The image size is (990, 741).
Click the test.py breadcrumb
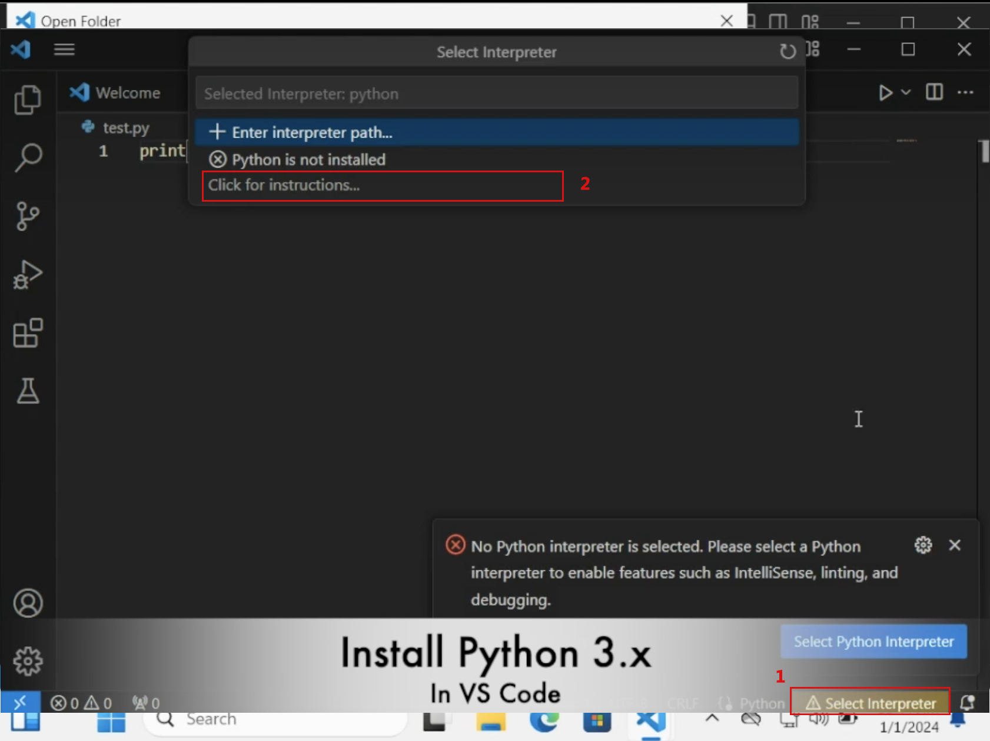click(x=117, y=128)
